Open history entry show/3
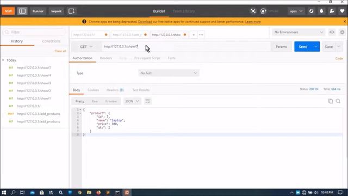The image size is (348, 196). point(34,83)
